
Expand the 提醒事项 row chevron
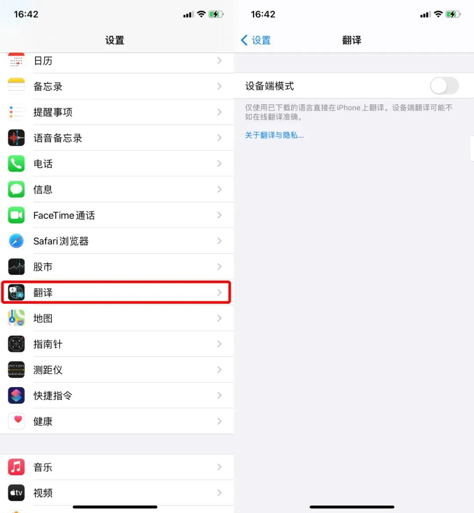coord(219,112)
